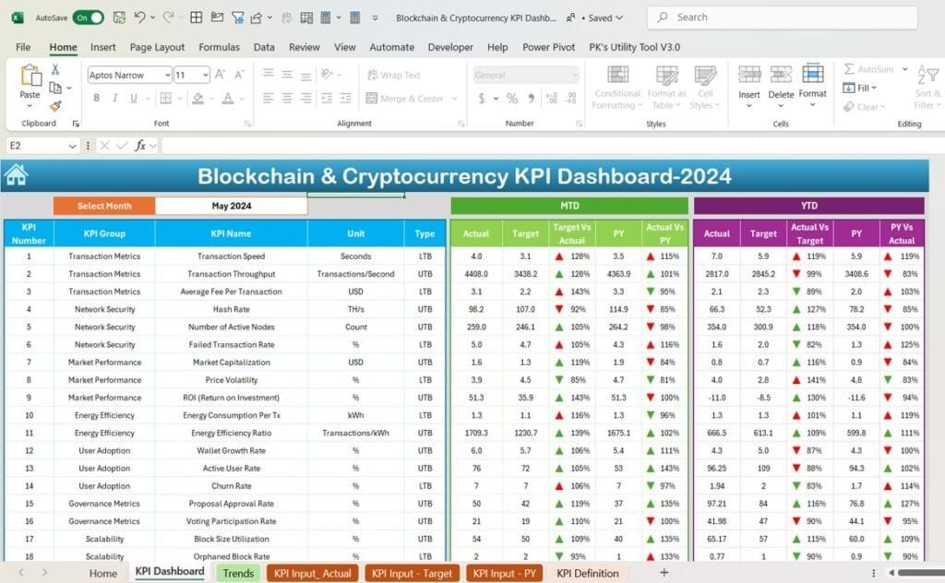Open the Insert ribbon tab

tap(103, 47)
